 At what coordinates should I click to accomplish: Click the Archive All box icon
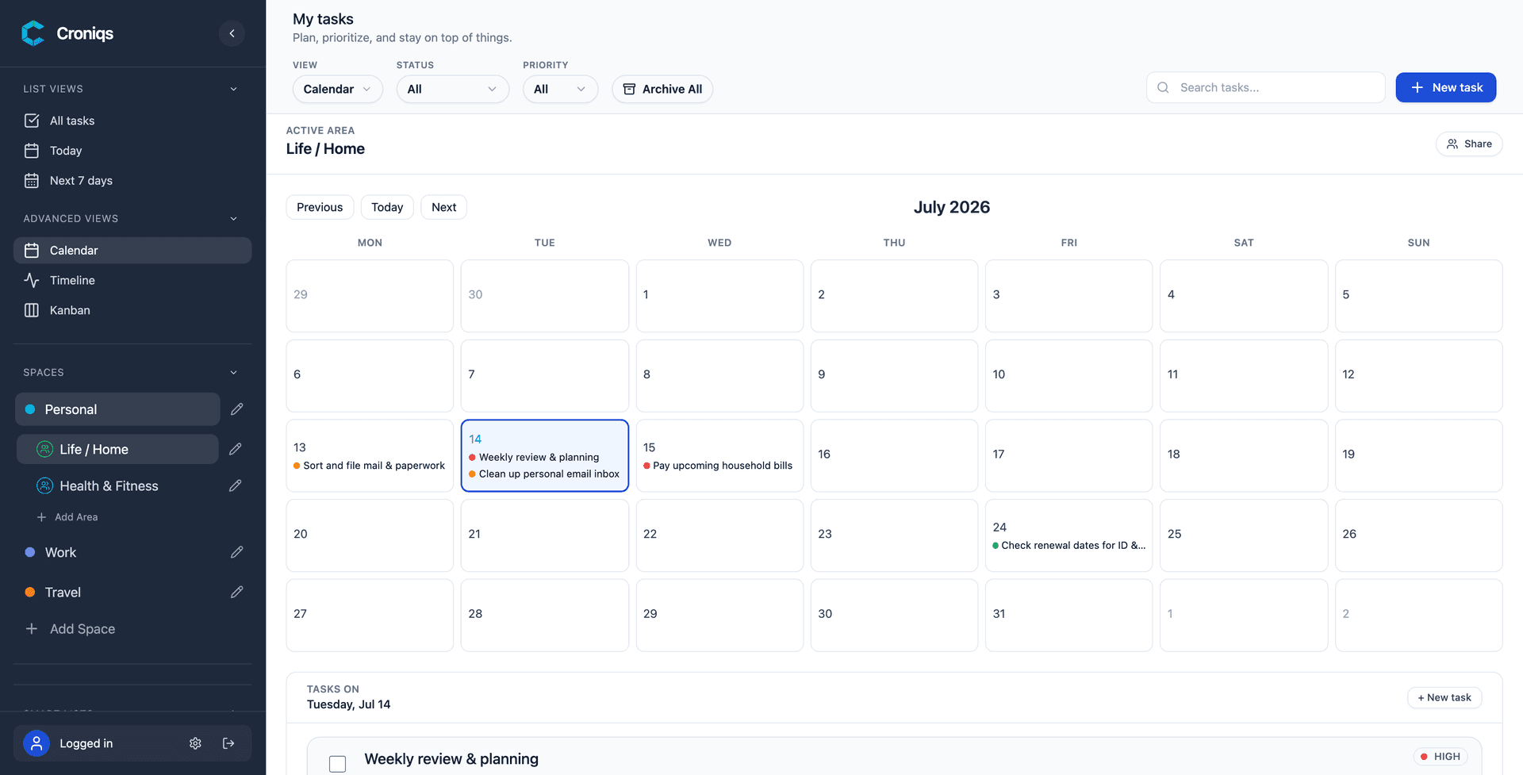point(629,89)
